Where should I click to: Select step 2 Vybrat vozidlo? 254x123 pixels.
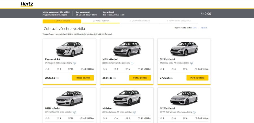click(101, 21)
